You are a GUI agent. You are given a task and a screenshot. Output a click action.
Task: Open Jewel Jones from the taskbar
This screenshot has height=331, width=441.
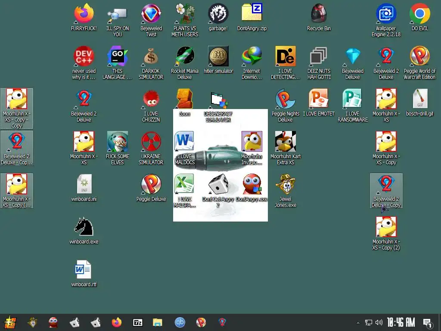33,322
